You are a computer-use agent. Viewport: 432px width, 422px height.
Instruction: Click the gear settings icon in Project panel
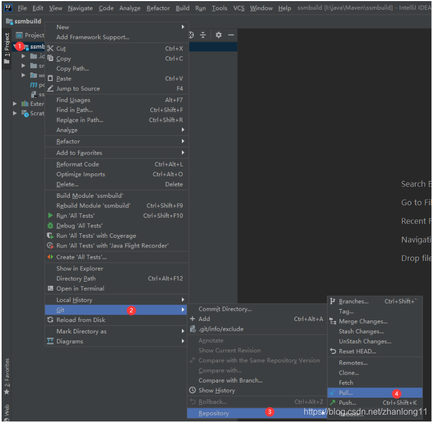point(219,35)
